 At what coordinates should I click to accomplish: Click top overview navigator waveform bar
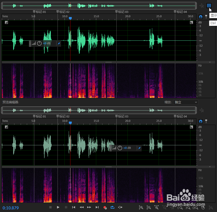pyautogui.click(x=99, y=6)
